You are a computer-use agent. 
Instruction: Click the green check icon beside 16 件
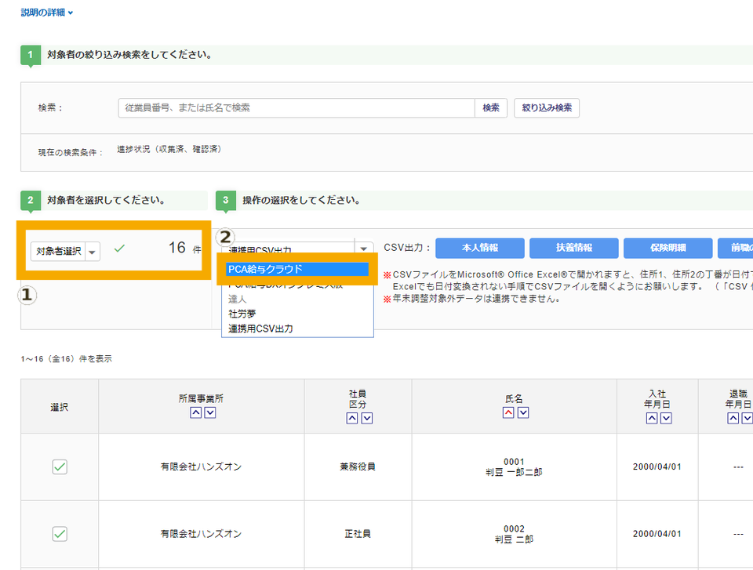click(x=119, y=249)
